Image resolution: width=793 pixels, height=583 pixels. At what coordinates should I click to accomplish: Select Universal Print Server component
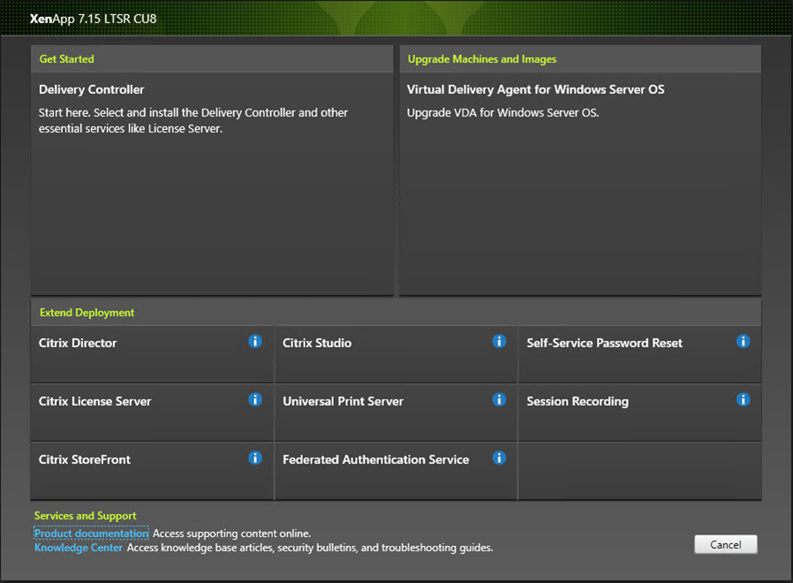click(396, 413)
